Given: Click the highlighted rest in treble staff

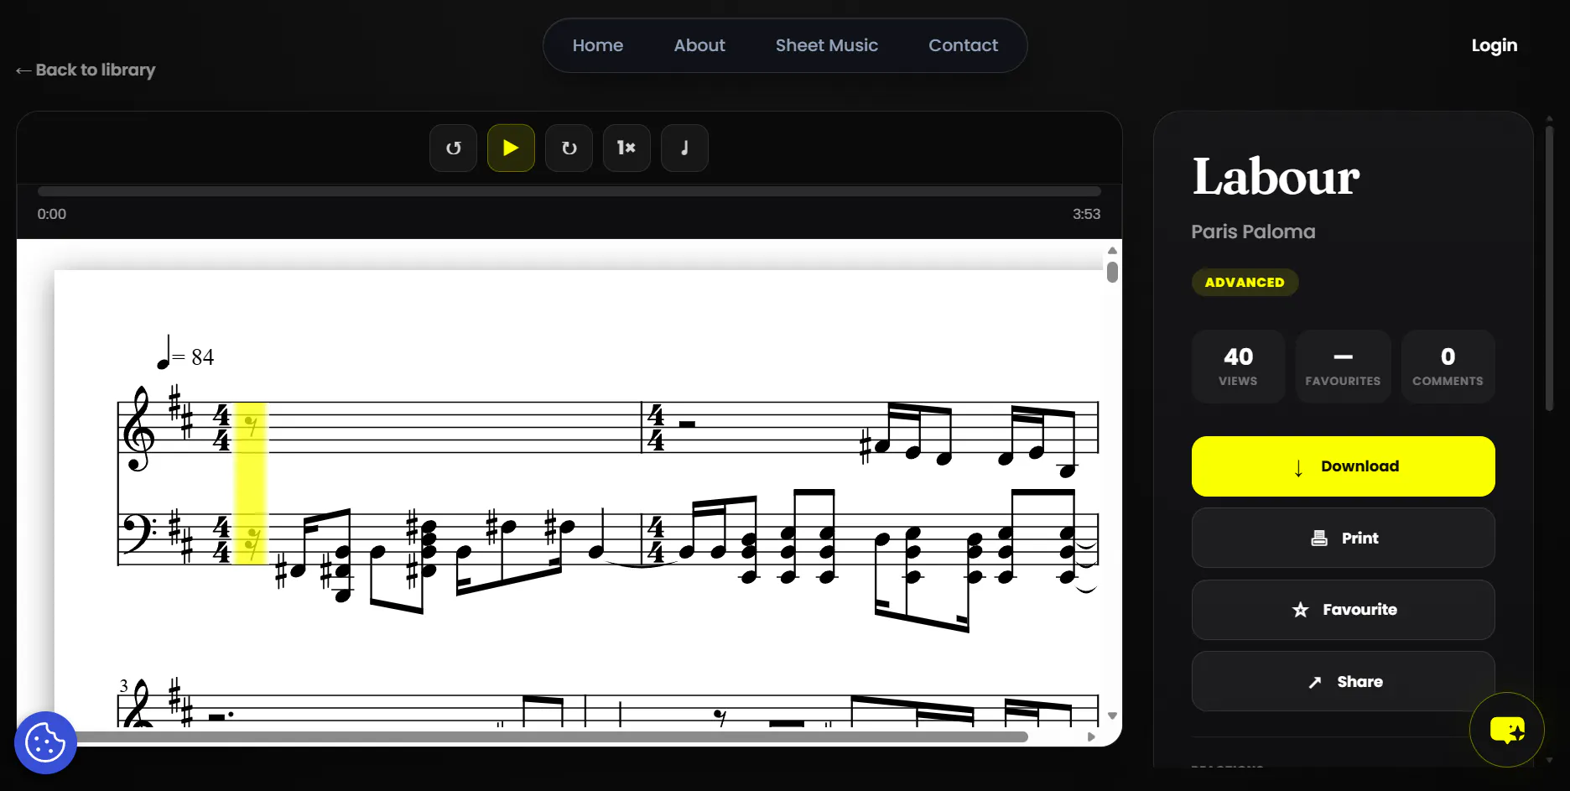Looking at the screenshot, I should 250,427.
